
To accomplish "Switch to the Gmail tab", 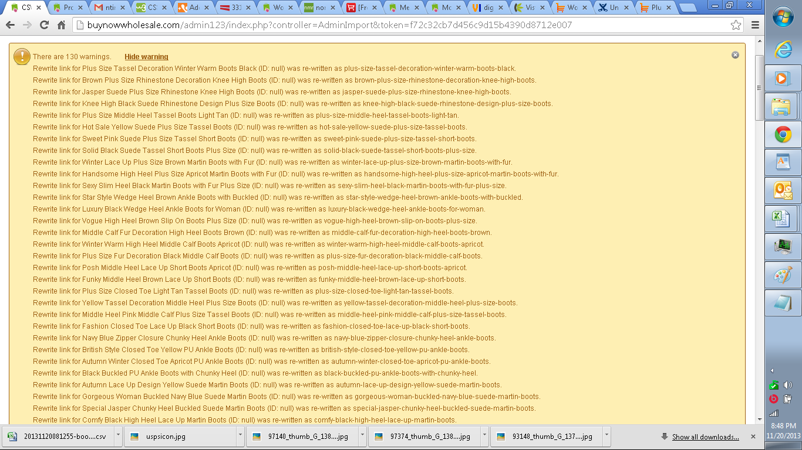I will [110, 8].
